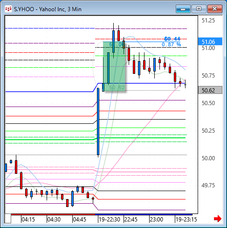
Task: Click the tall blue gap-up candlestick
Action: tap(98, 121)
